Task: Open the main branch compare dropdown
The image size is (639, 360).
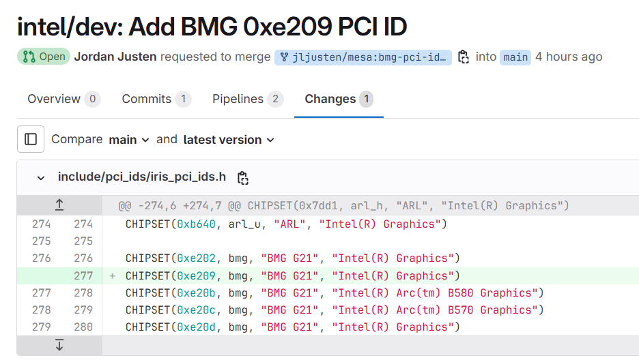Action: 129,140
